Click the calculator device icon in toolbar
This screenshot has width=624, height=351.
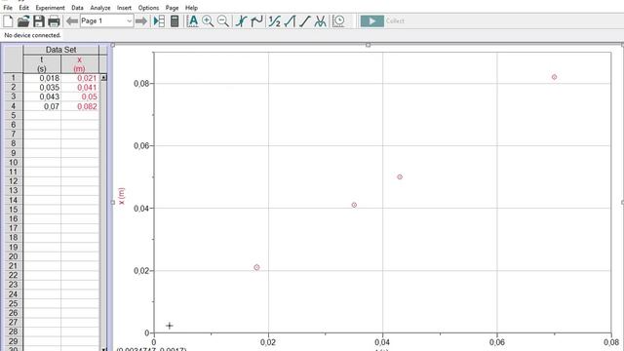175,21
